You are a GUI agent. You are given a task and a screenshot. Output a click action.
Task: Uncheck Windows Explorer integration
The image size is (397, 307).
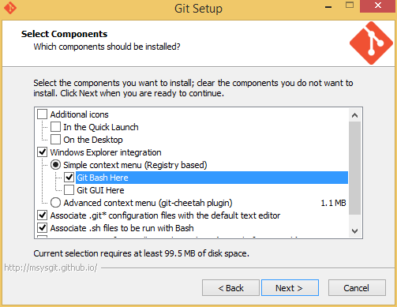tap(42, 152)
